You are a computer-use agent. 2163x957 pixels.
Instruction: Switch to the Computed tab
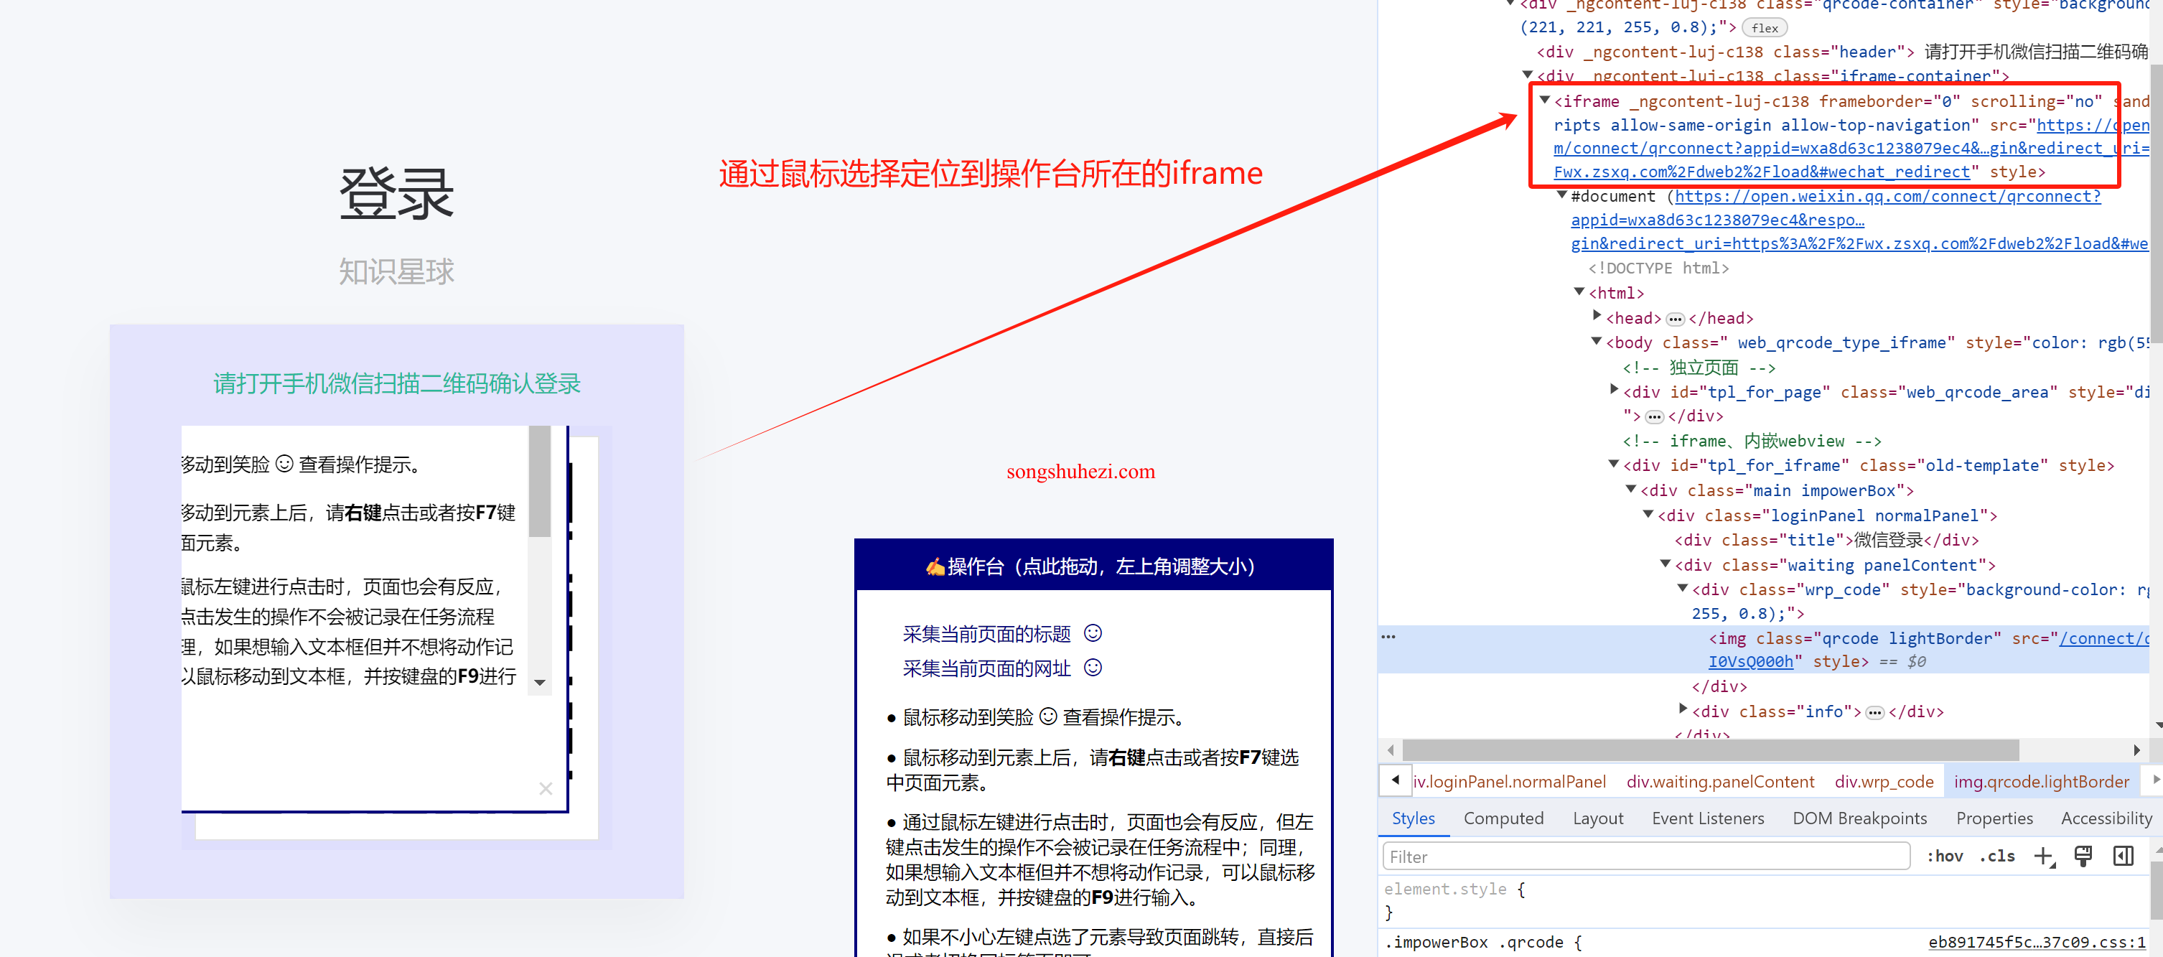tap(1503, 818)
